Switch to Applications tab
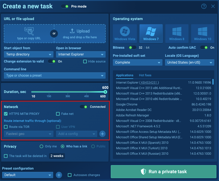The image size is (219, 181). (125, 75)
